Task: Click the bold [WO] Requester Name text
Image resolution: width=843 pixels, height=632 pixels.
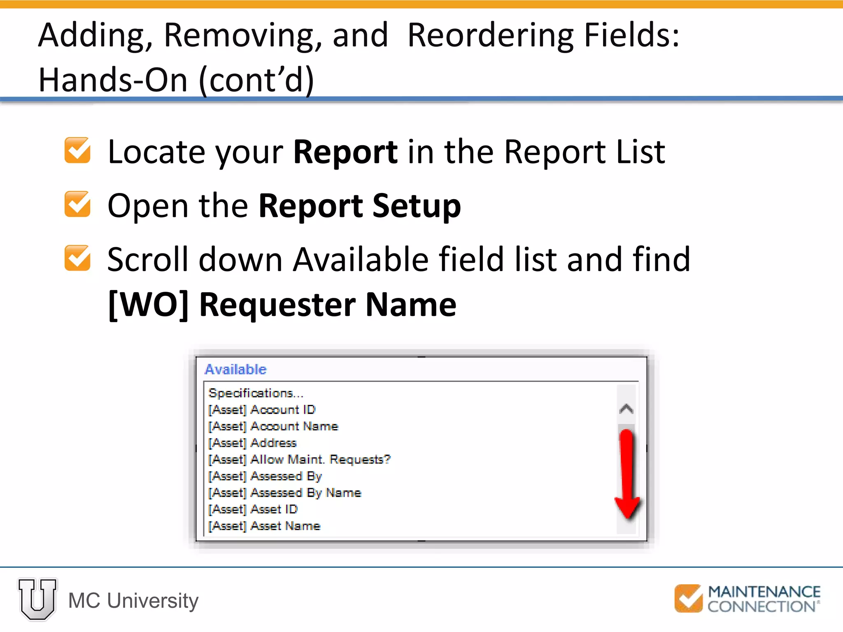Action: (x=282, y=305)
